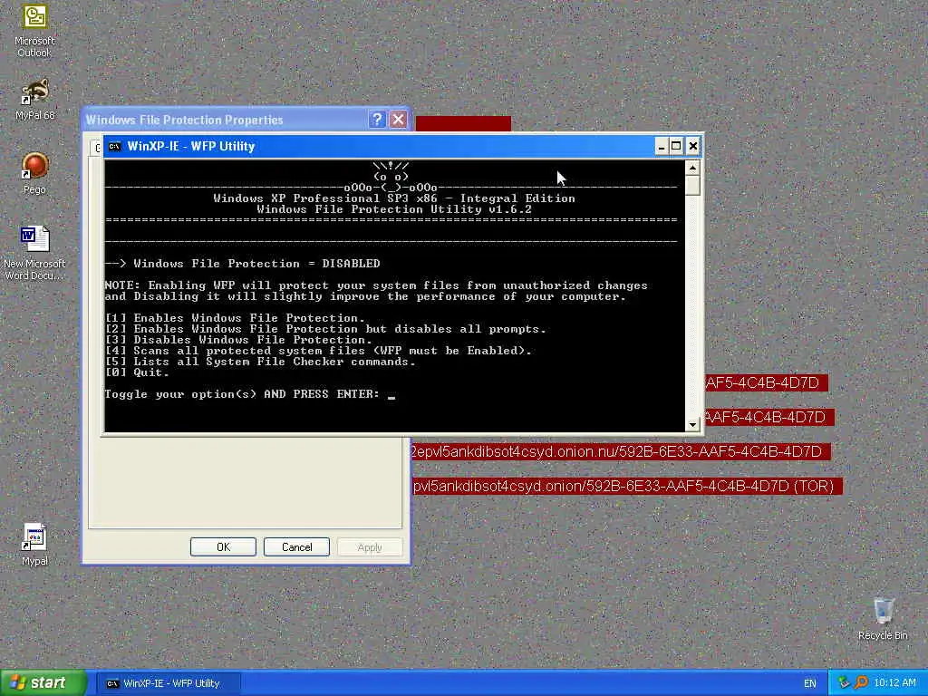
Task: Click option [3] Disables Windows File Protection
Action: click(x=238, y=340)
